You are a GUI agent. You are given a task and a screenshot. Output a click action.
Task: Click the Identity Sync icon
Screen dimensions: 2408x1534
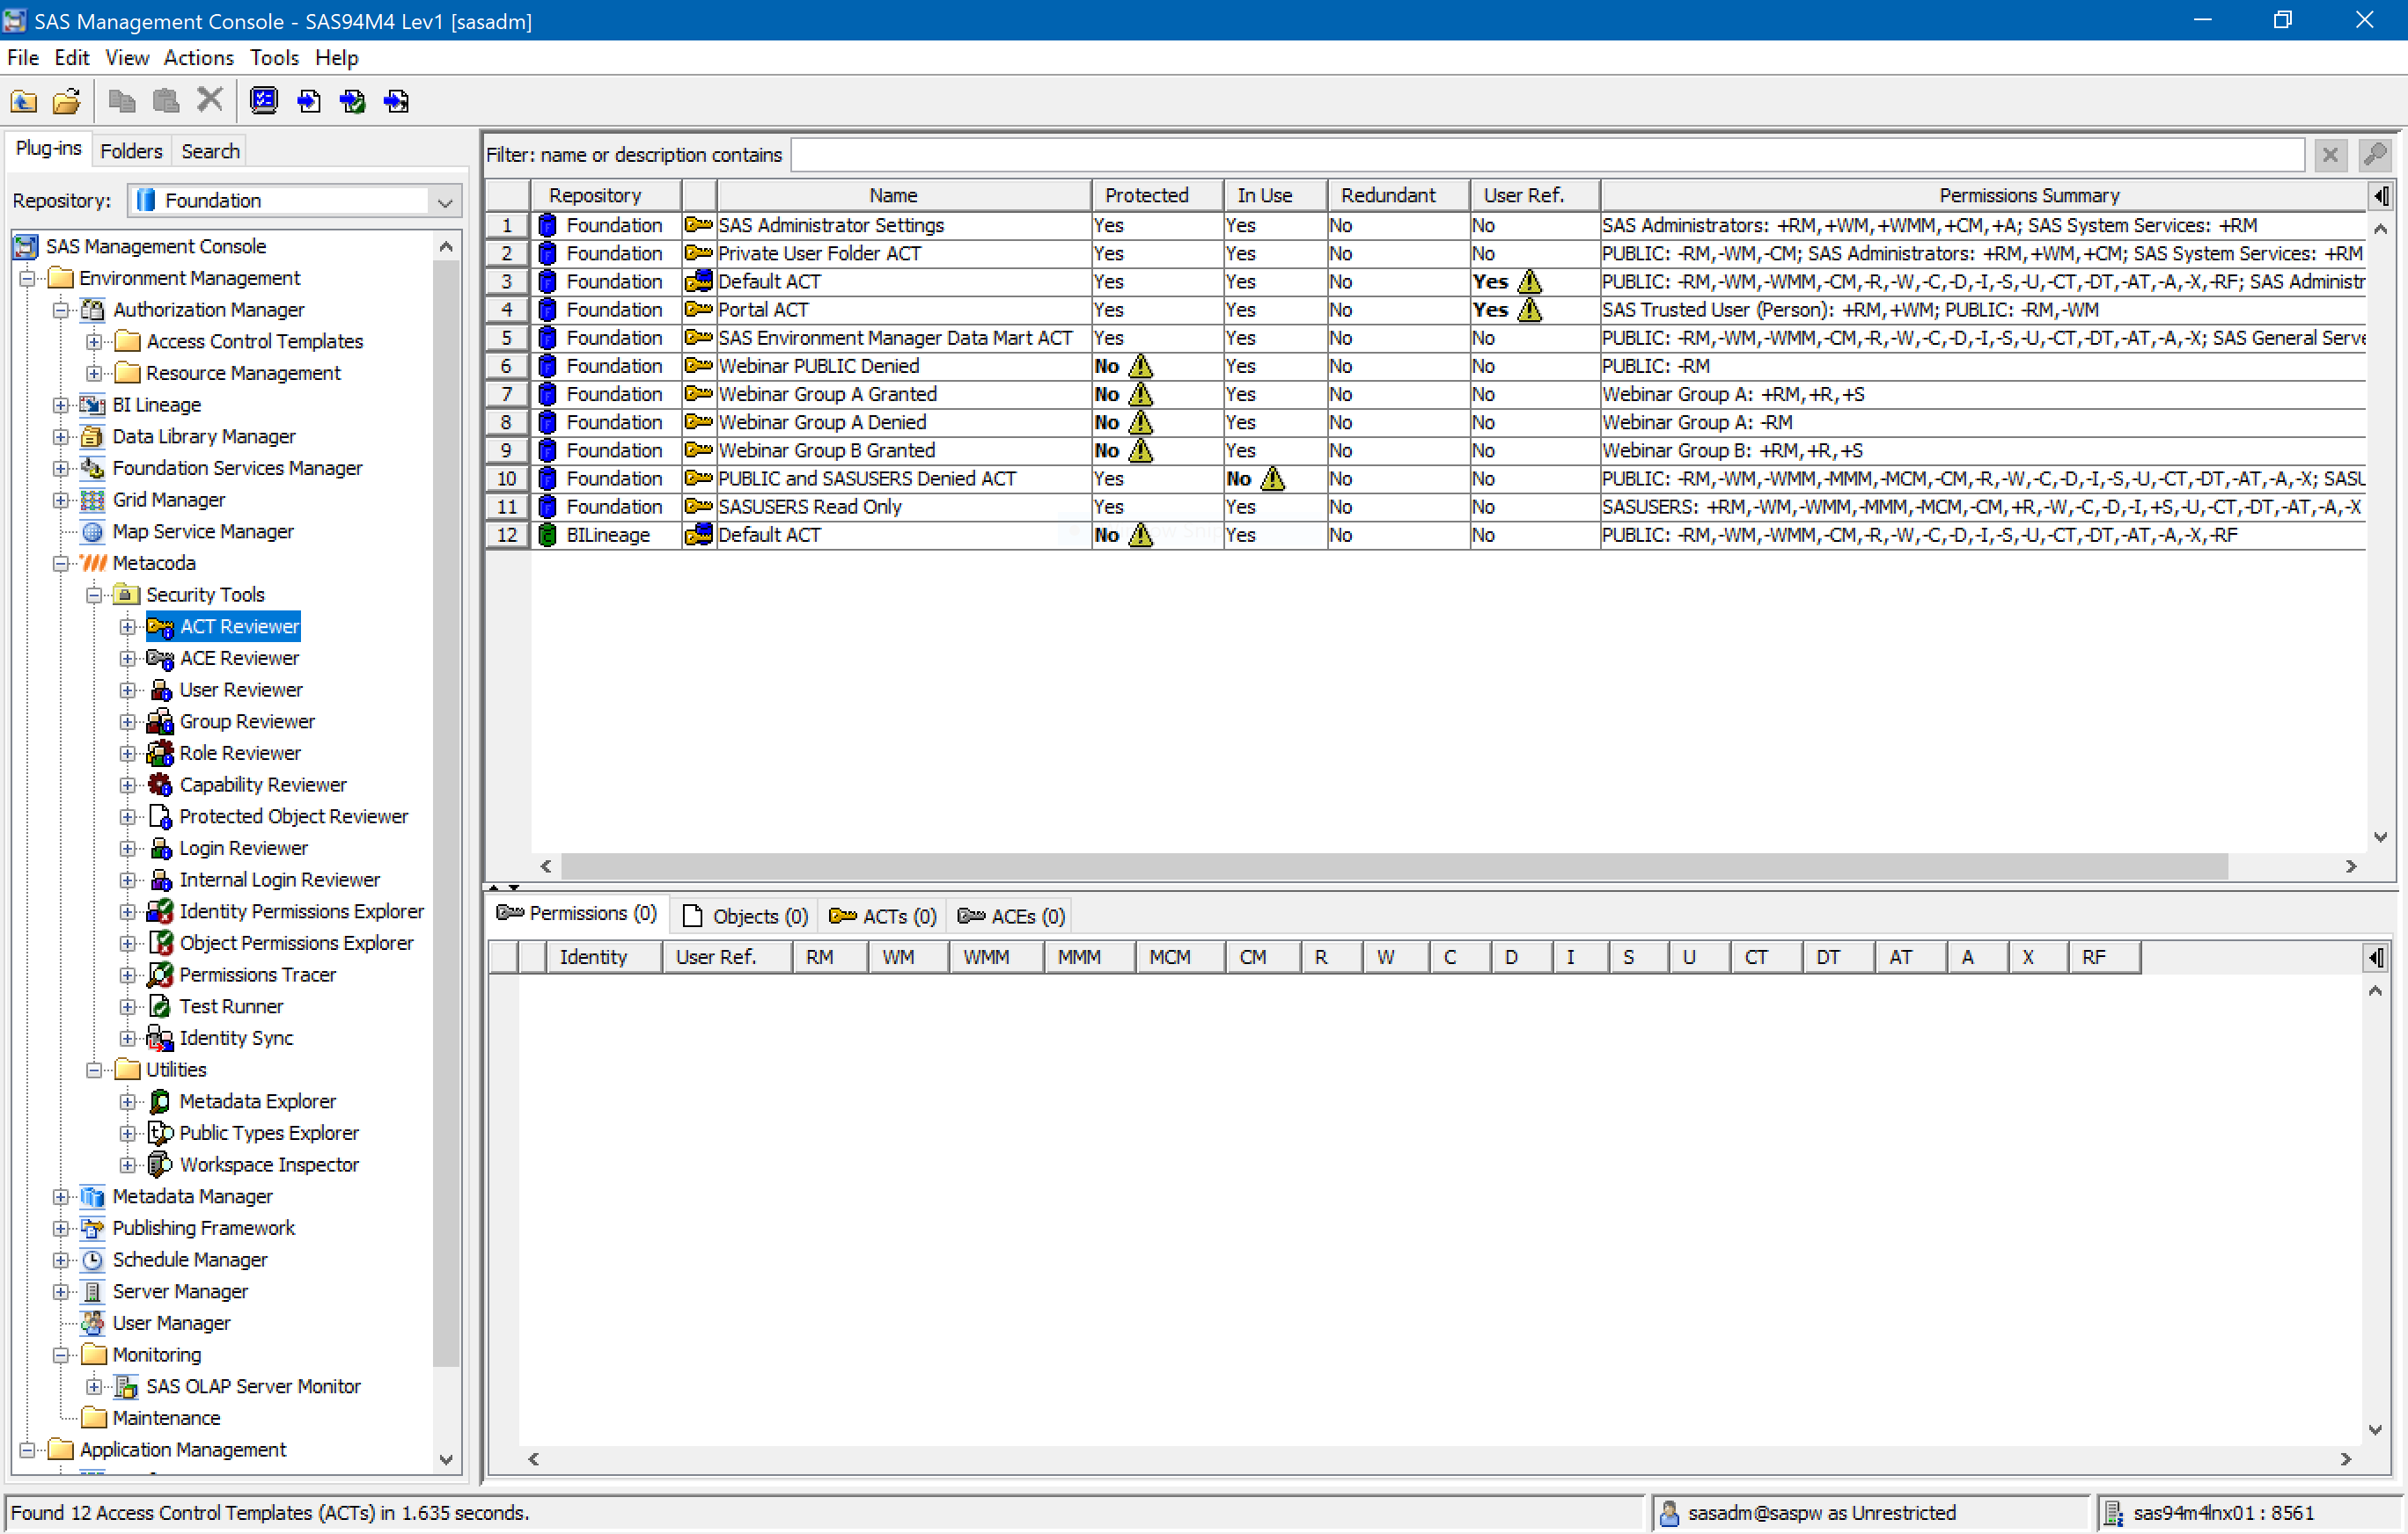[x=160, y=1038]
